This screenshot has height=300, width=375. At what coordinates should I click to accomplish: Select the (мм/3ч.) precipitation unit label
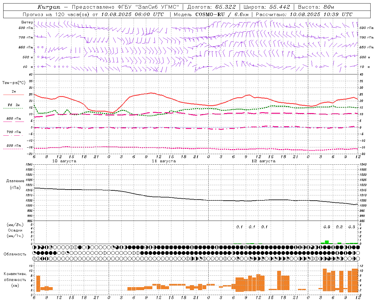point(15,225)
